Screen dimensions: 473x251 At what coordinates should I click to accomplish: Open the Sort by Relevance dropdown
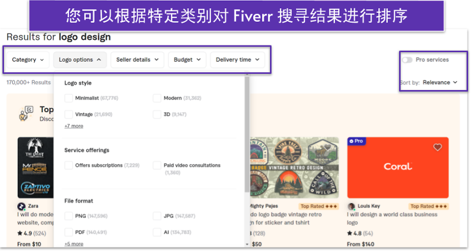440,82
